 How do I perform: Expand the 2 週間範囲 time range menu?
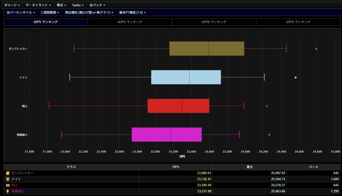[x=50, y=12]
